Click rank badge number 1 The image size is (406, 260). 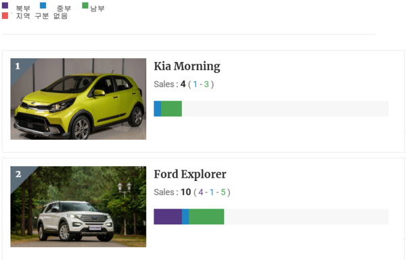18,66
